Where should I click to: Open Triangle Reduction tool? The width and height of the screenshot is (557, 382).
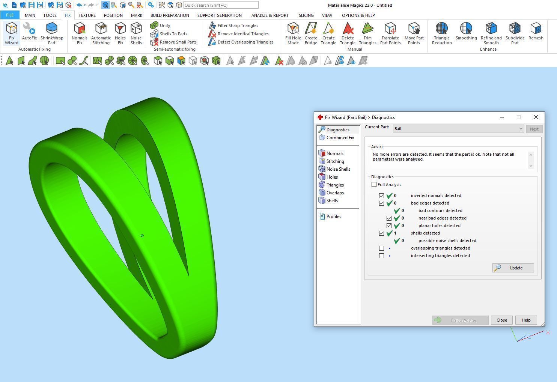coord(442,33)
